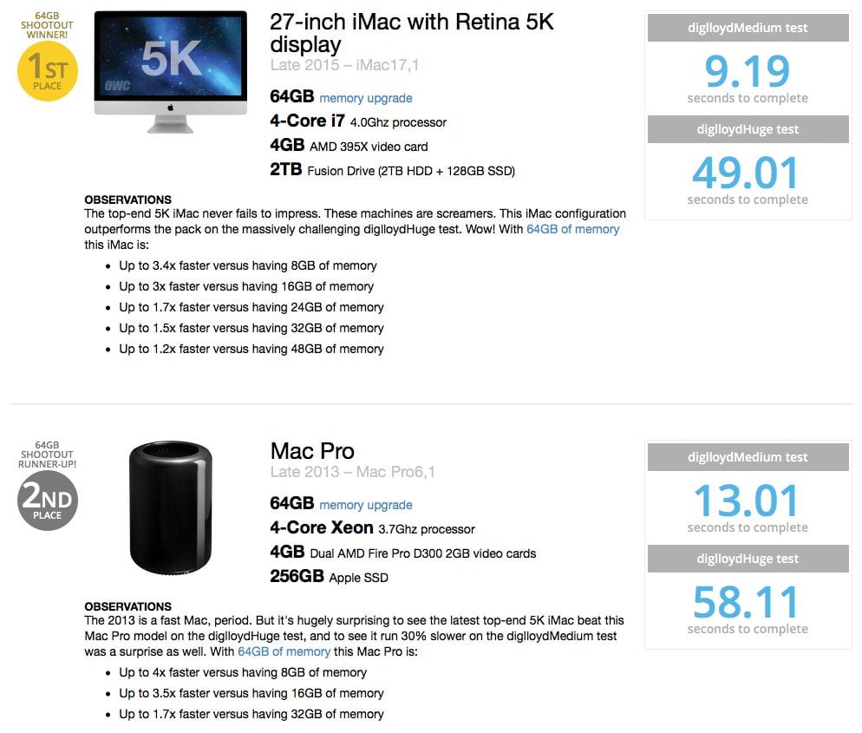Click the 64GB Shootout Winner label
This screenshot has width=862, height=733.
click(x=48, y=24)
